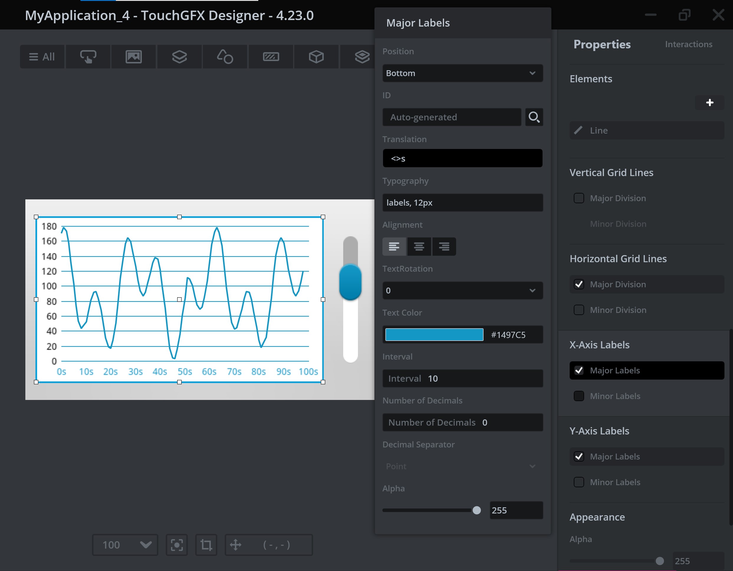Expand the TextRotation dropdown
733x571 pixels.
tap(462, 291)
